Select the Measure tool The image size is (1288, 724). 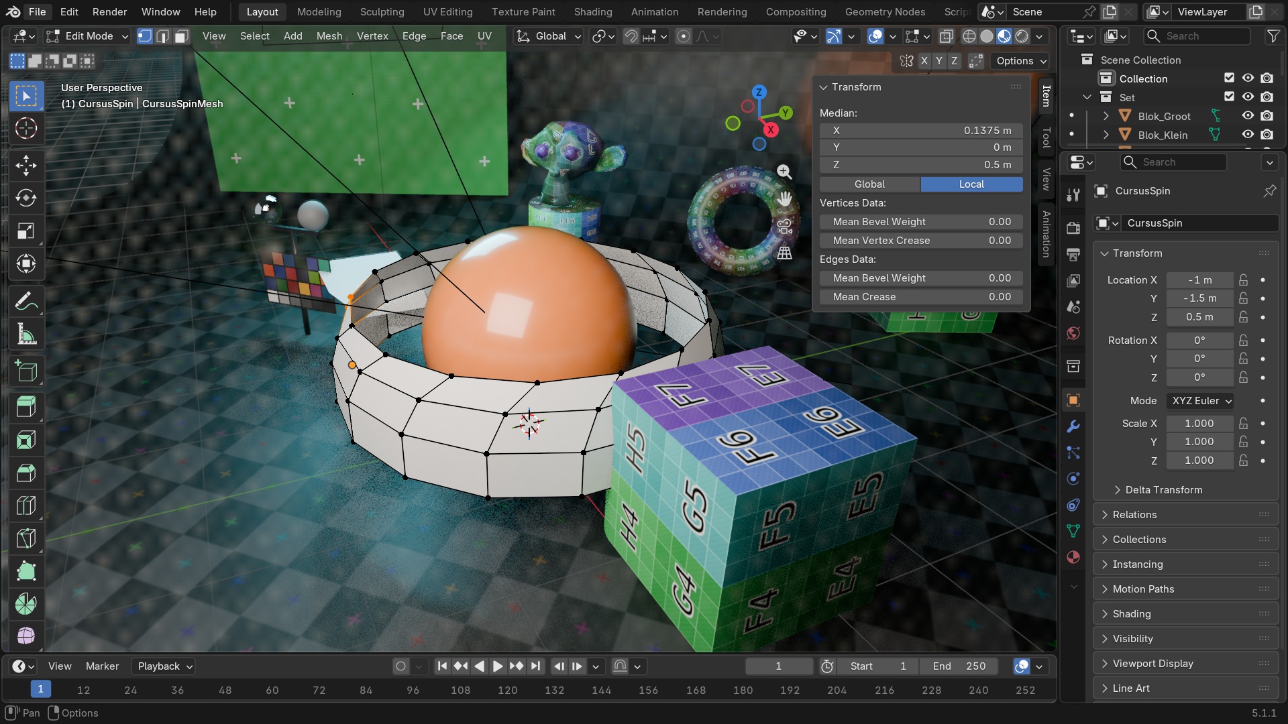[x=26, y=335]
